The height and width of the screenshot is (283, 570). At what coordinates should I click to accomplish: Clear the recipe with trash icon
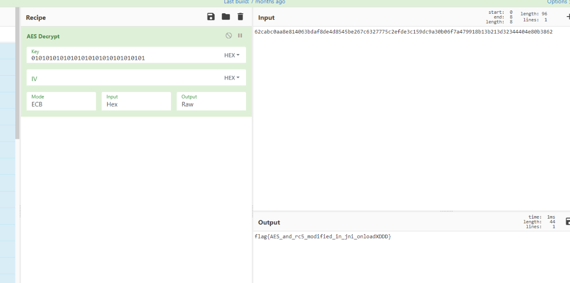tap(240, 17)
